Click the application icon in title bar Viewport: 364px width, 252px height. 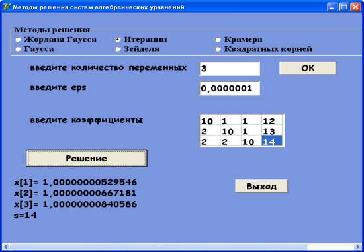pyautogui.click(x=7, y=7)
